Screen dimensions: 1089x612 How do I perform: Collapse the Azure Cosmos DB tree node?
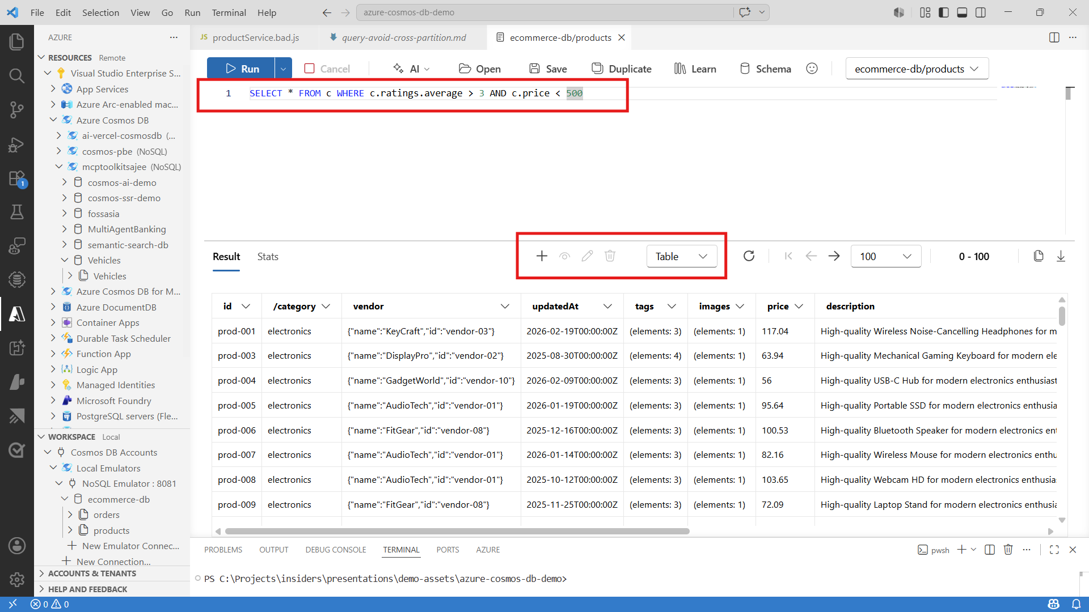[53, 120]
